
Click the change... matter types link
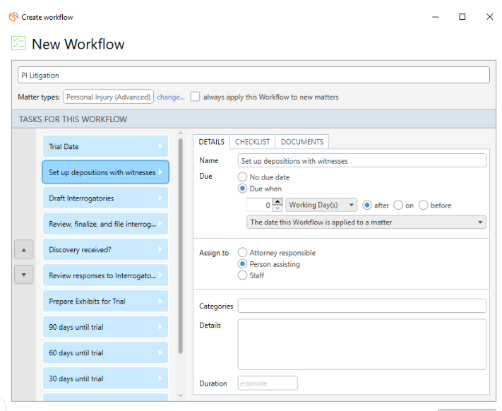coord(171,97)
